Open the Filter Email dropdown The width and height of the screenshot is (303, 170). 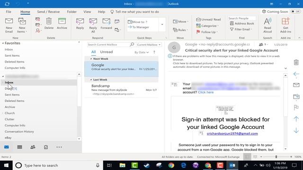tap(241, 29)
